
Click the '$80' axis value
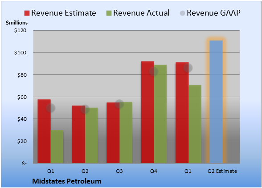pos(22,75)
